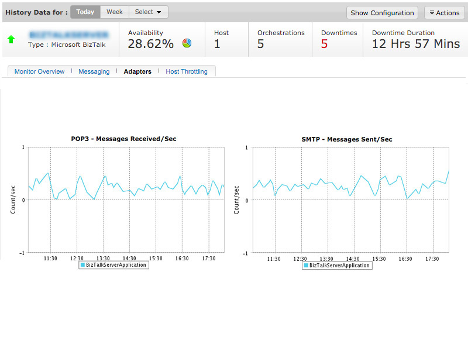Image resolution: width=468 pixels, height=351 pixels.
Task: Toggle the Today history range
Action: (85, 12)
